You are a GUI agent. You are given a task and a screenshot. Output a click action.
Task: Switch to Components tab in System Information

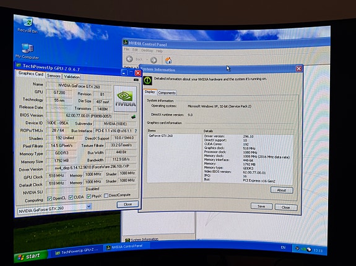click(x=167, y=93)
